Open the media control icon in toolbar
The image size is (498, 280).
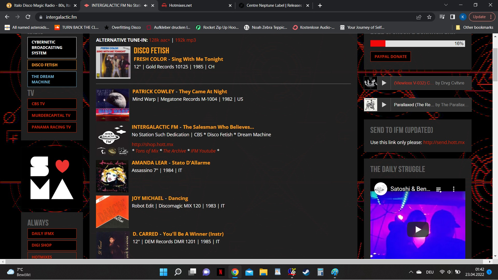[x=442, y=17]
